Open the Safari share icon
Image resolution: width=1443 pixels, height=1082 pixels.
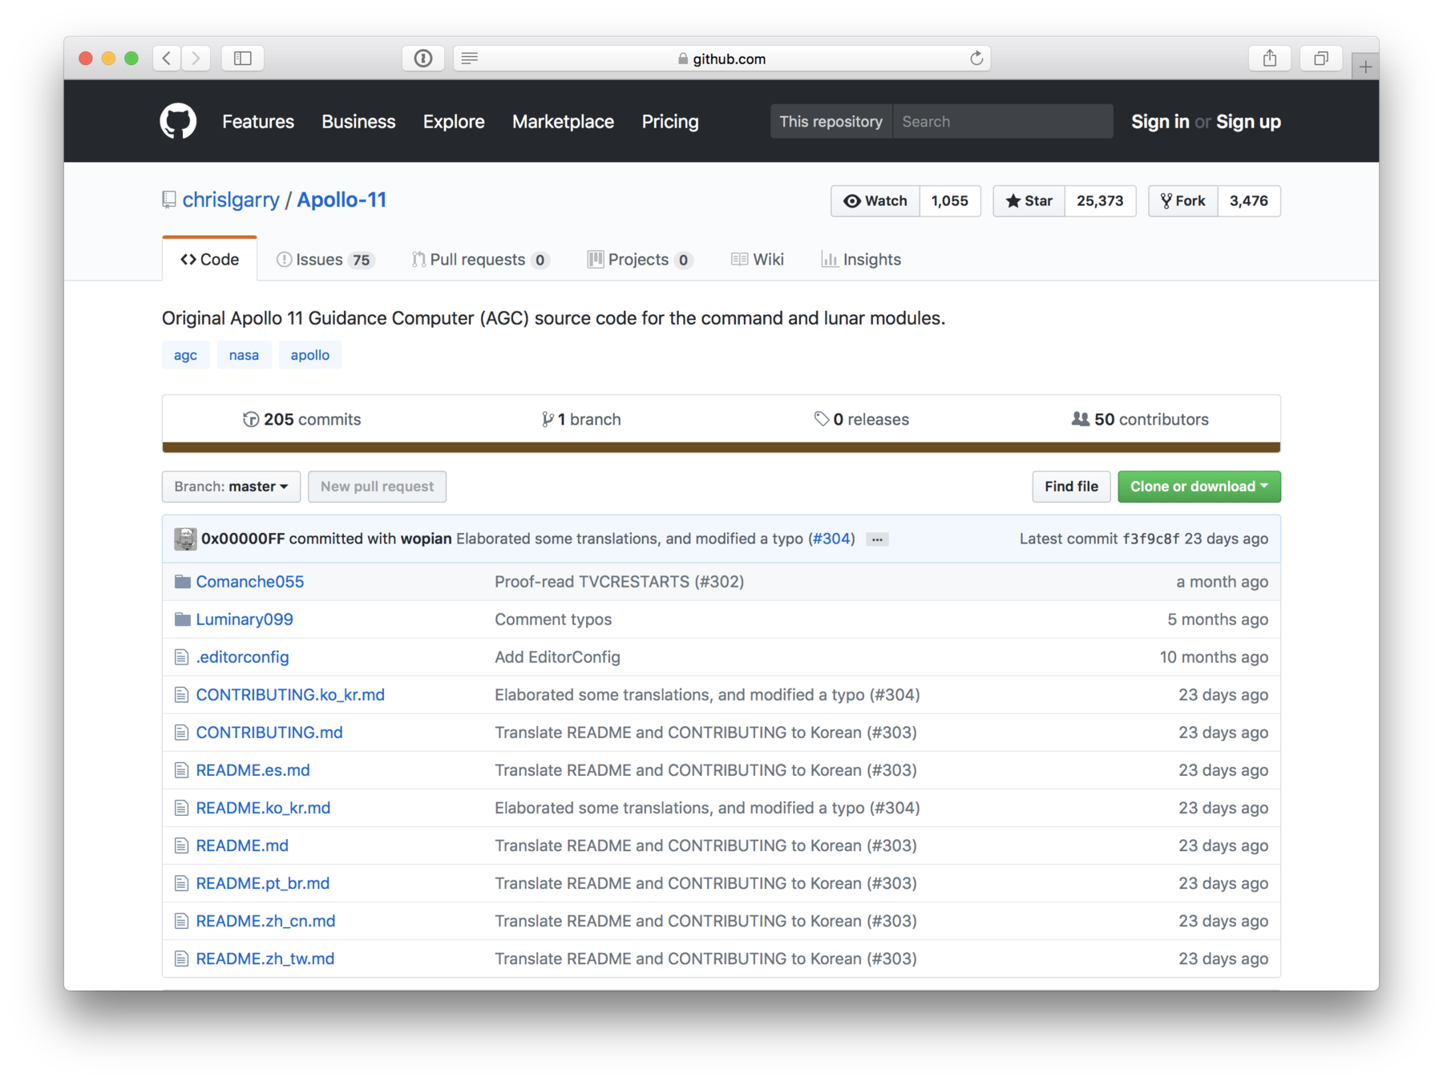[x=1270, y=58]
